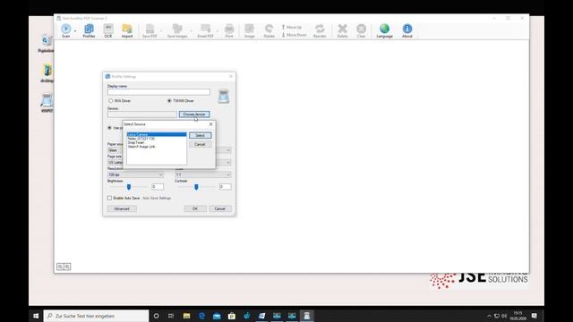Click the Reorder toolbar icon
The image size is (573, 322).
[320, 30]
